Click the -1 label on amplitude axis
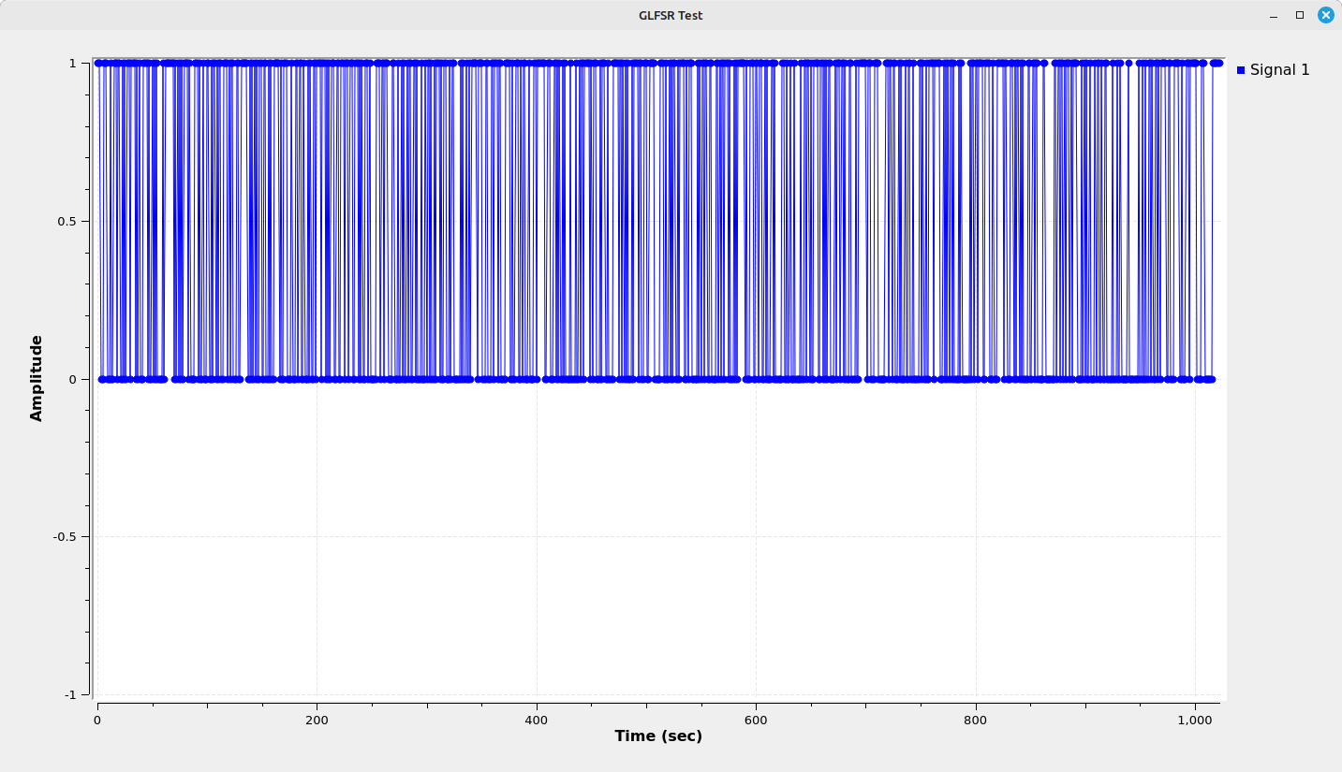Image resolution: width=1342 pixels, height=772 pixels. 70,694
